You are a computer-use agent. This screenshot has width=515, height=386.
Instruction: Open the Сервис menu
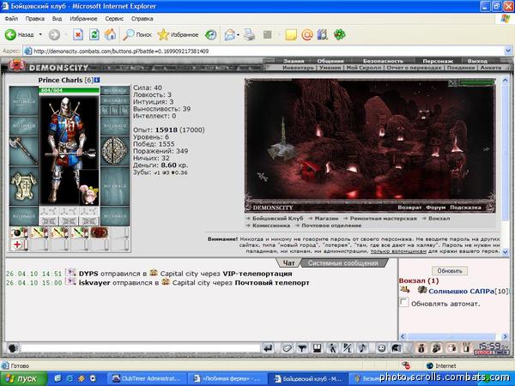[x=114, y=19]
